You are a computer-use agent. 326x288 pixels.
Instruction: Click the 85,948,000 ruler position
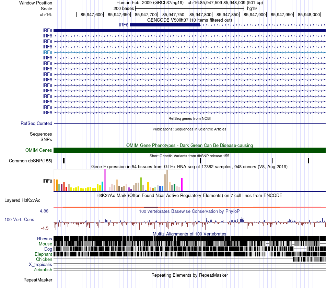pyautogui.click(x=309, y=14)
